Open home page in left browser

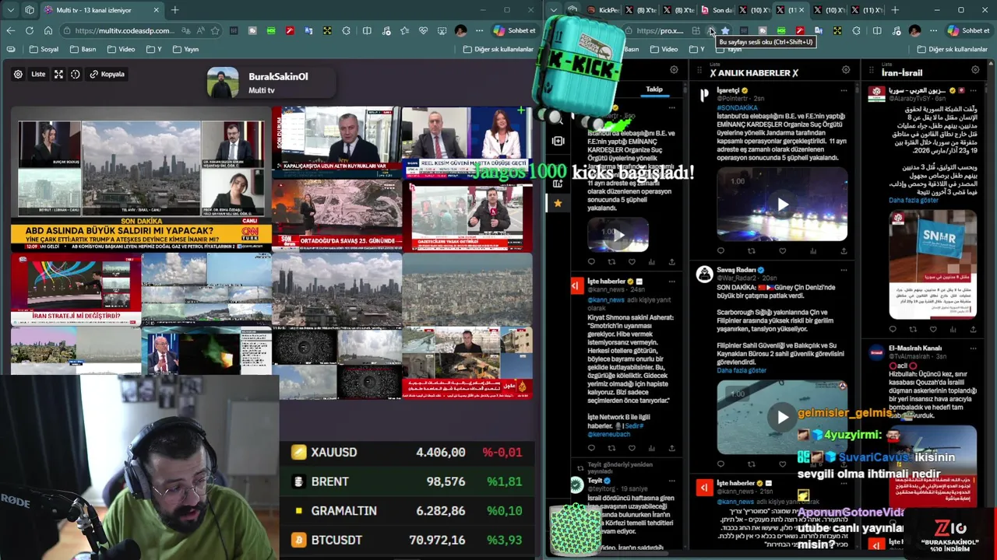click(x=48, y=30)
